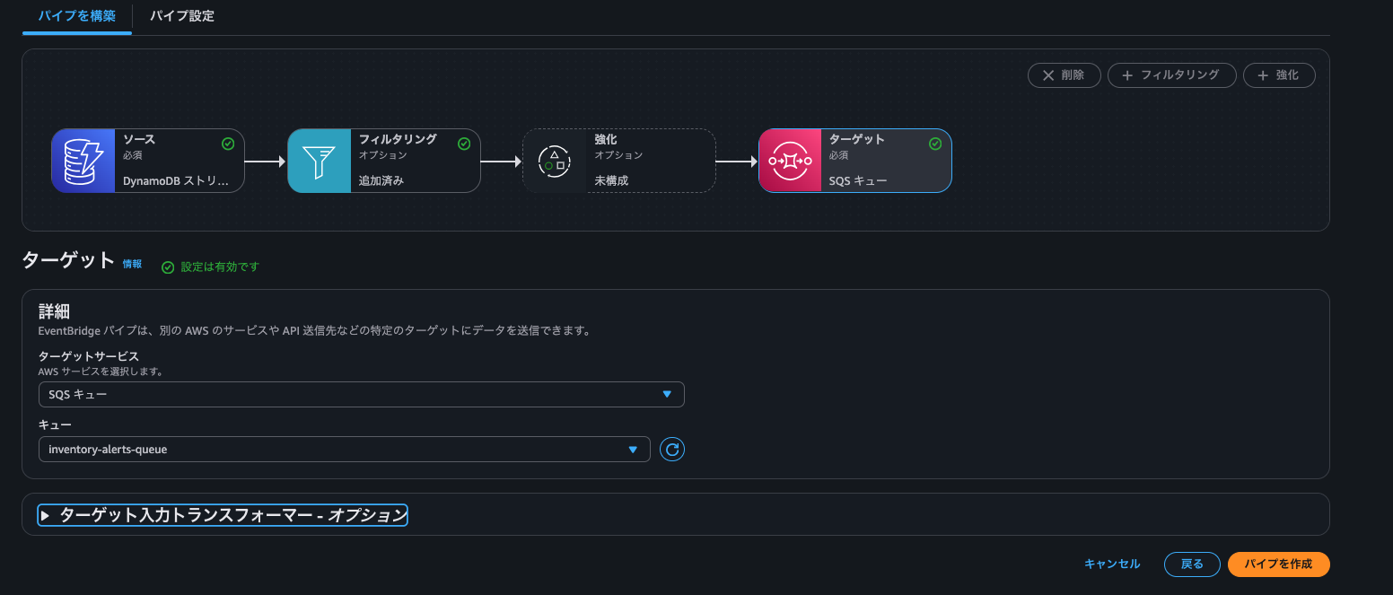Click the green check on フィルタリング node

(x=464, y=144)
